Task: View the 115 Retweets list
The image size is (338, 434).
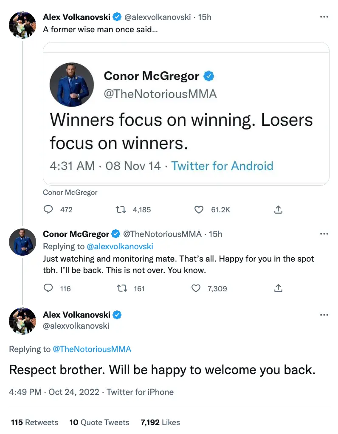Action: click(x=34, y=423)
